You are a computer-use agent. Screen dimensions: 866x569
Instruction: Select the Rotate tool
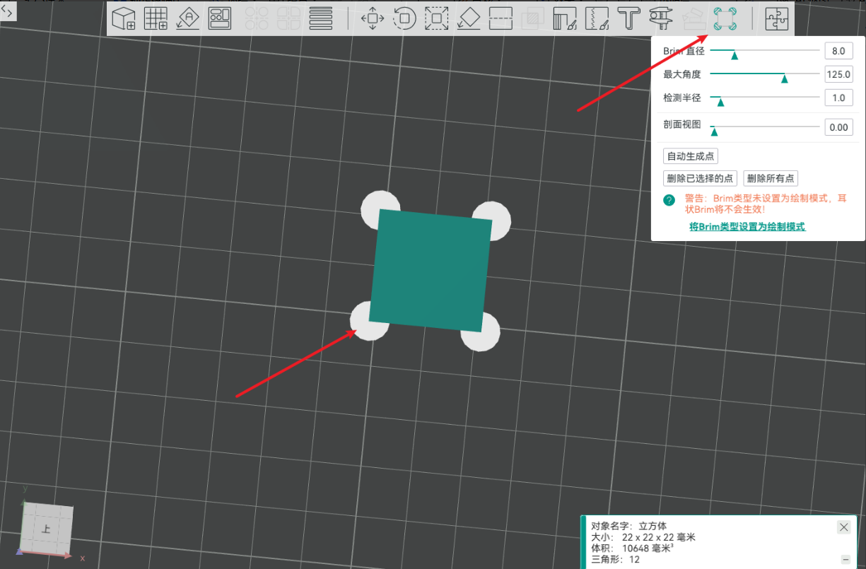[404, 19]
